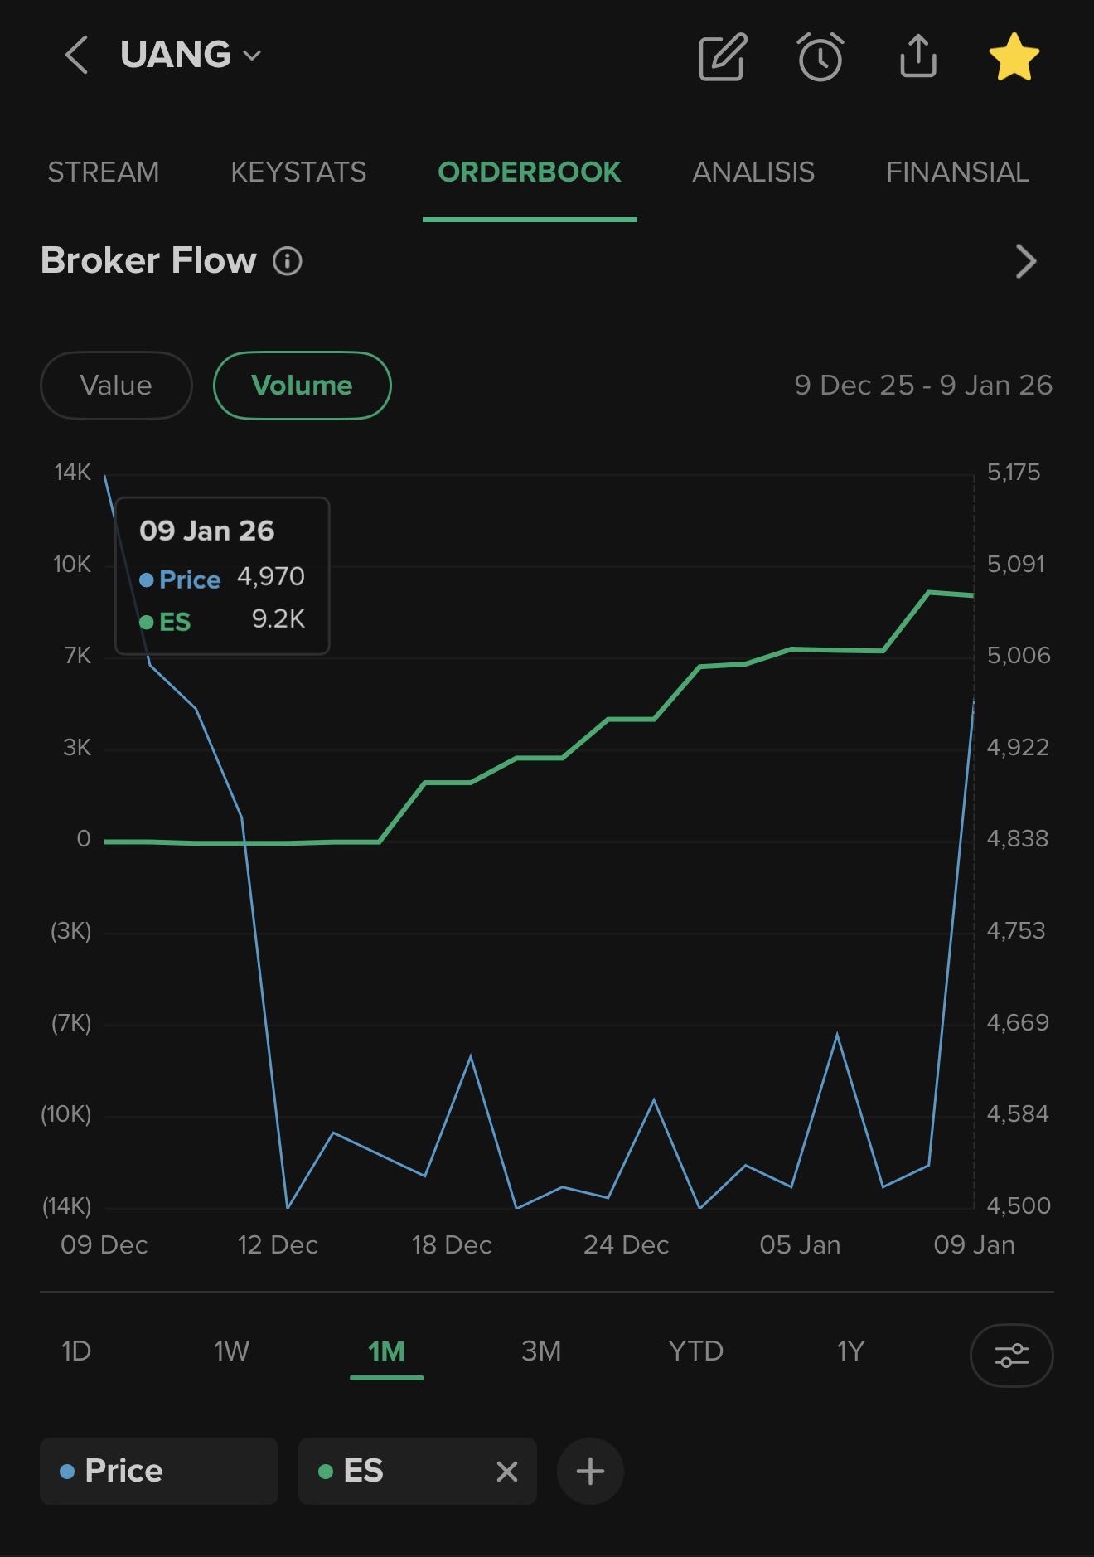Tap the share icon
Image resolution: width=1094 pixels, height=1557 pixels.
click(917, 56)
